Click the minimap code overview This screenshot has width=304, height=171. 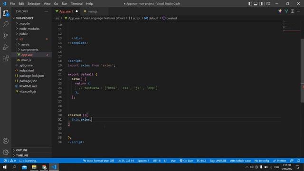(x=291, y=26)
